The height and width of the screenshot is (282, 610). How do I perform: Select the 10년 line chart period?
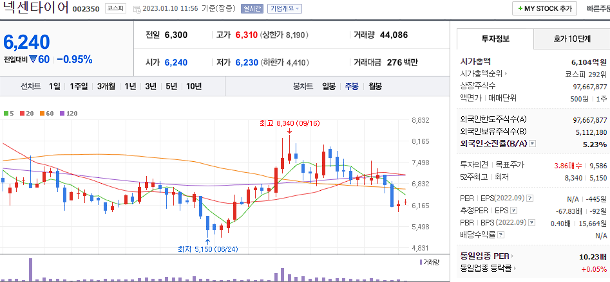[194, 86]
